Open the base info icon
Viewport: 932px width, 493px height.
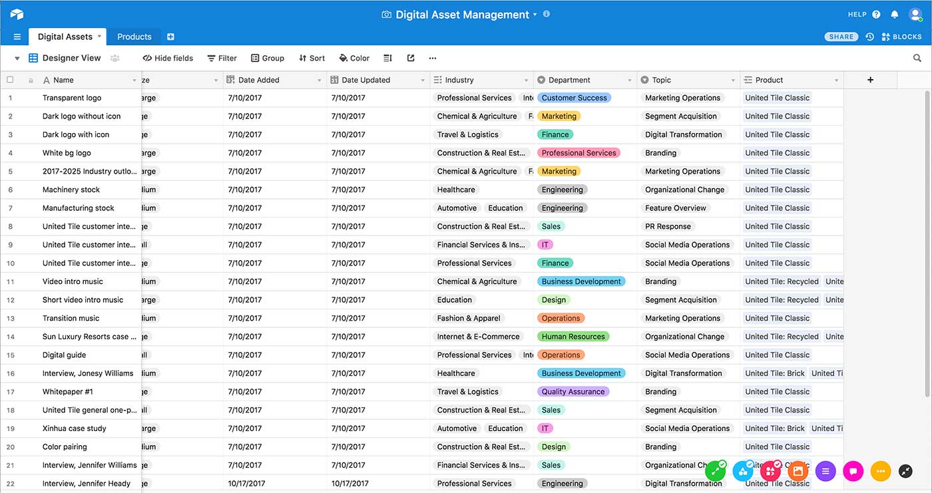tap(547, 14)
